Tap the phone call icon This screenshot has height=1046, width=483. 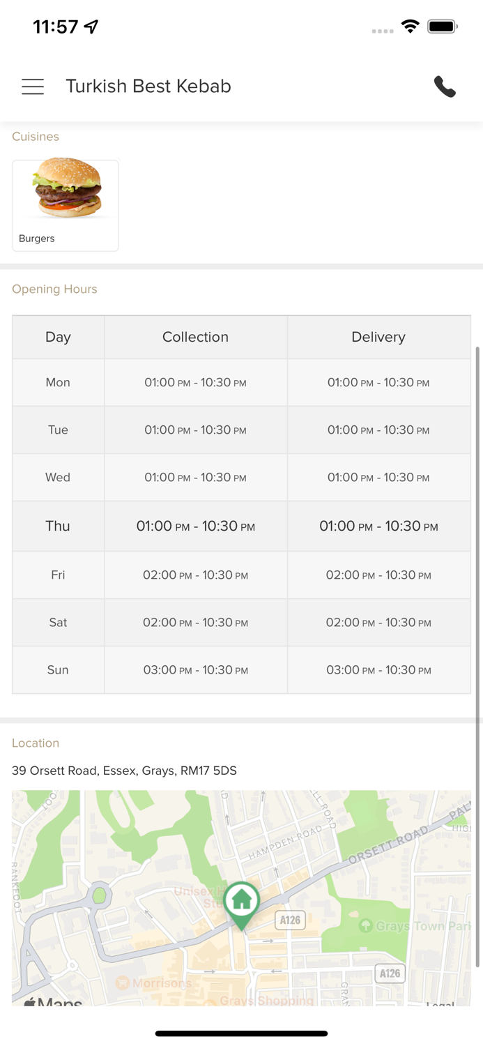pyautogui.click(x=445, y=86)
